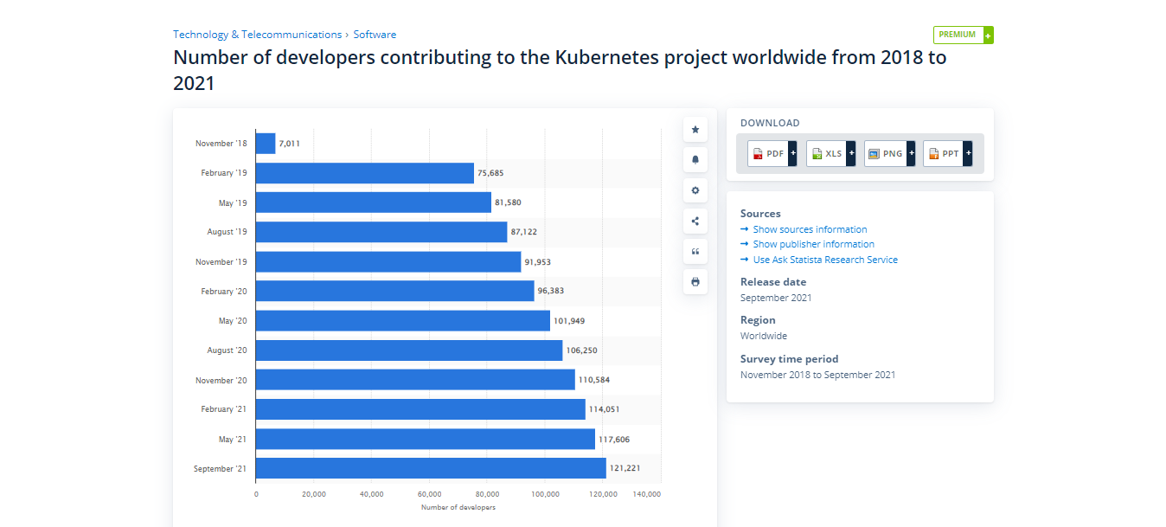The image size is (1166, 527).
Task: Click the share icon
Action: coord(695,221)
